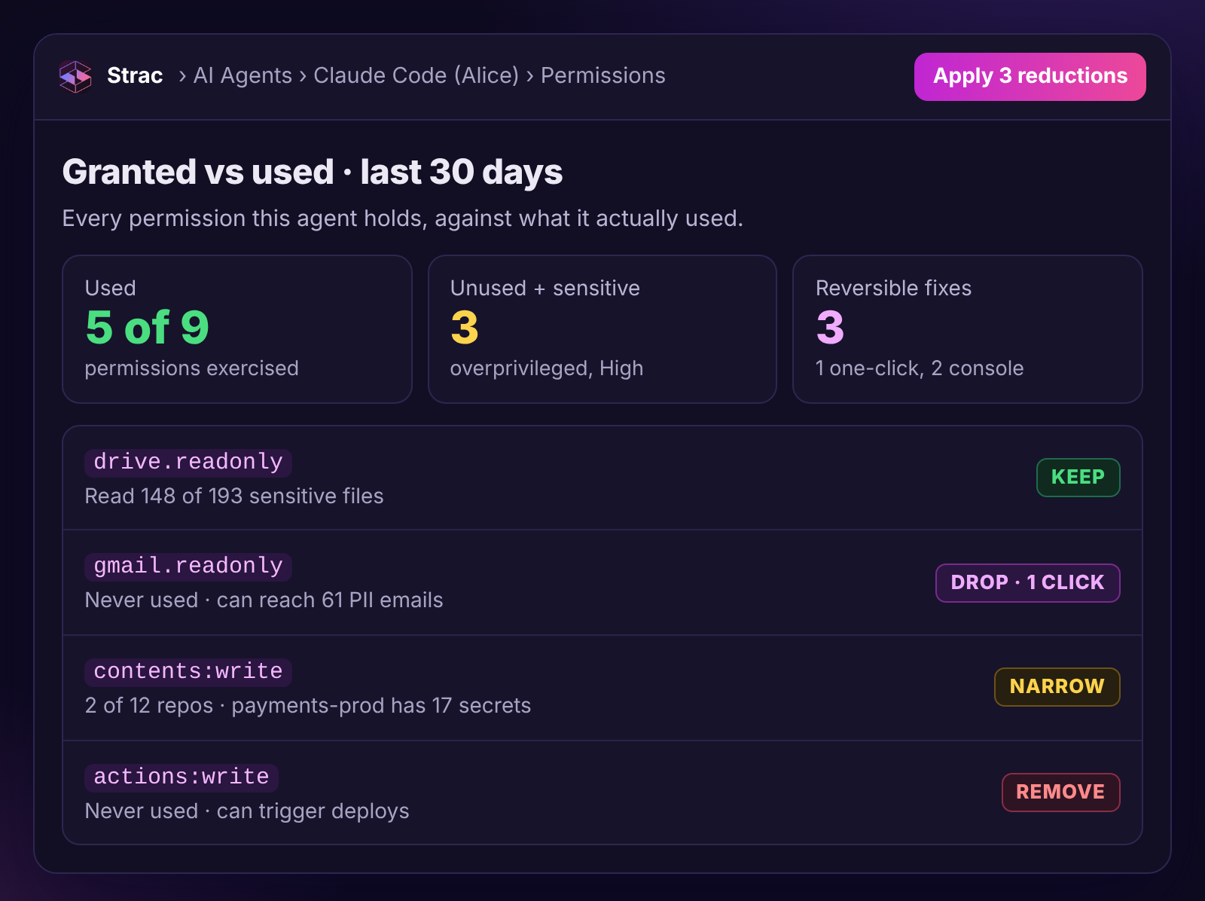
Task: Select the actions:write permission tag
Action: click(x=182, y=777)
